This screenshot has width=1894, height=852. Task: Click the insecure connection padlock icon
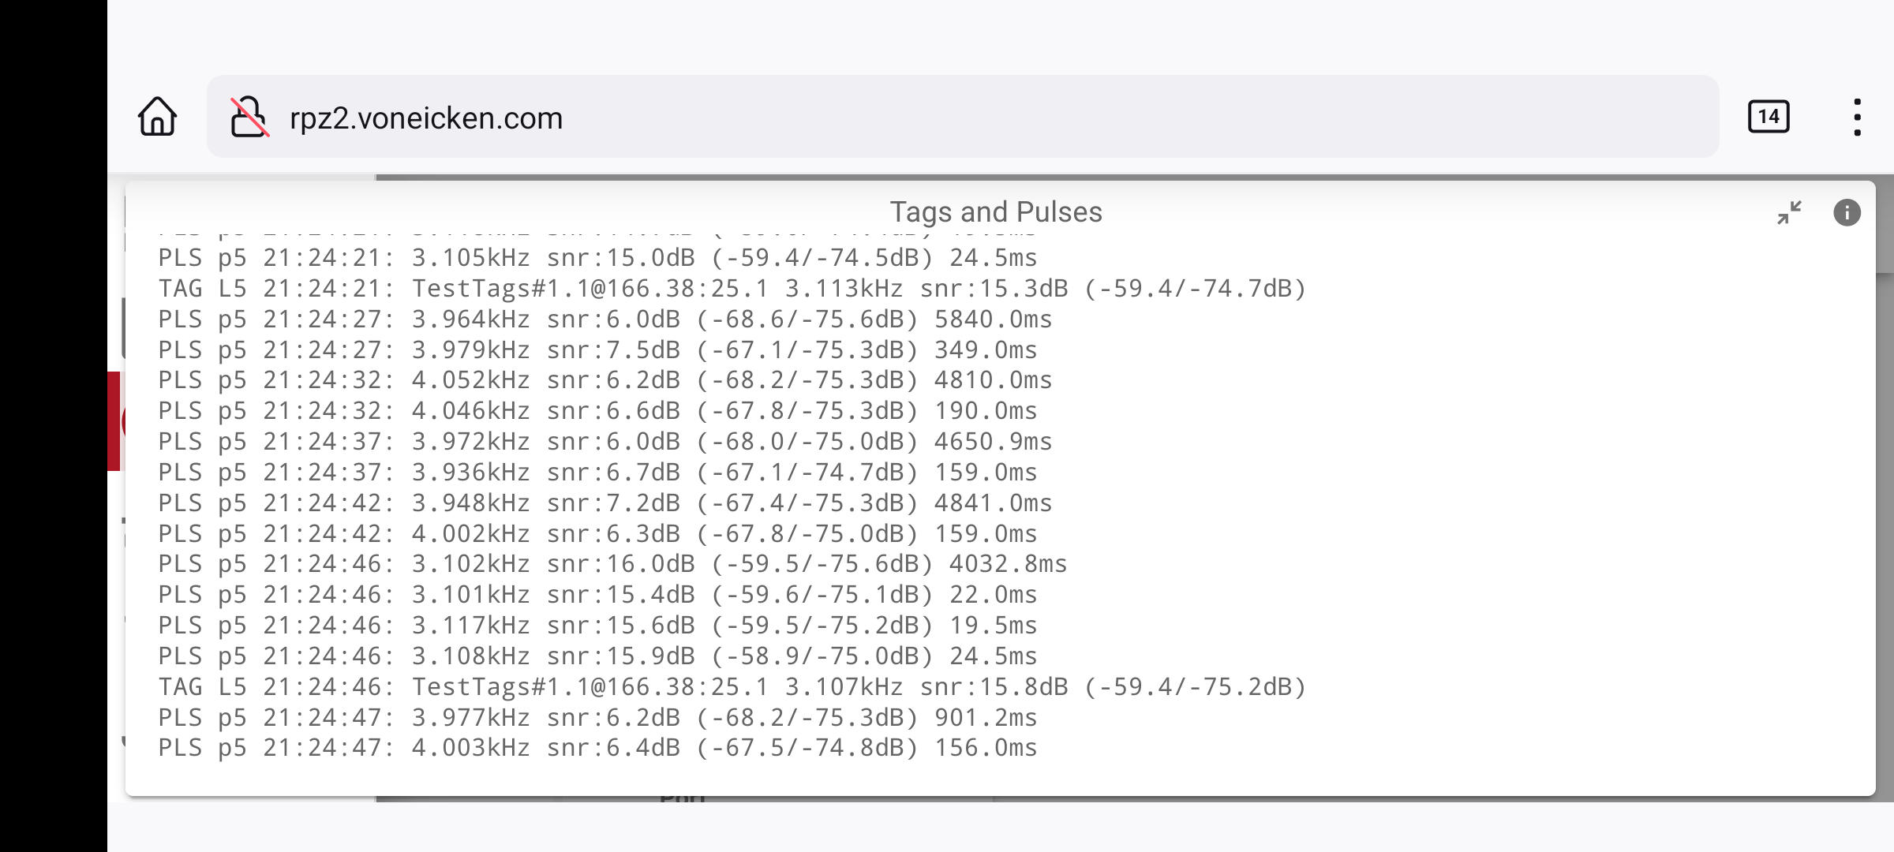(249, 117)
